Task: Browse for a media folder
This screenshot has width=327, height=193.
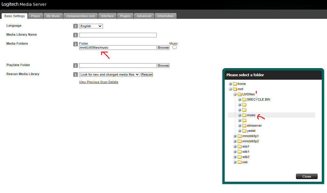Action: [163, 48]
